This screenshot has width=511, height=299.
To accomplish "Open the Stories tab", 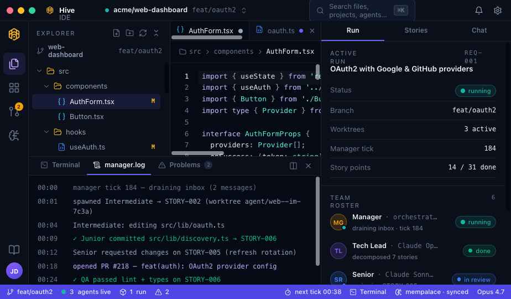I will [x=416, y=30].
